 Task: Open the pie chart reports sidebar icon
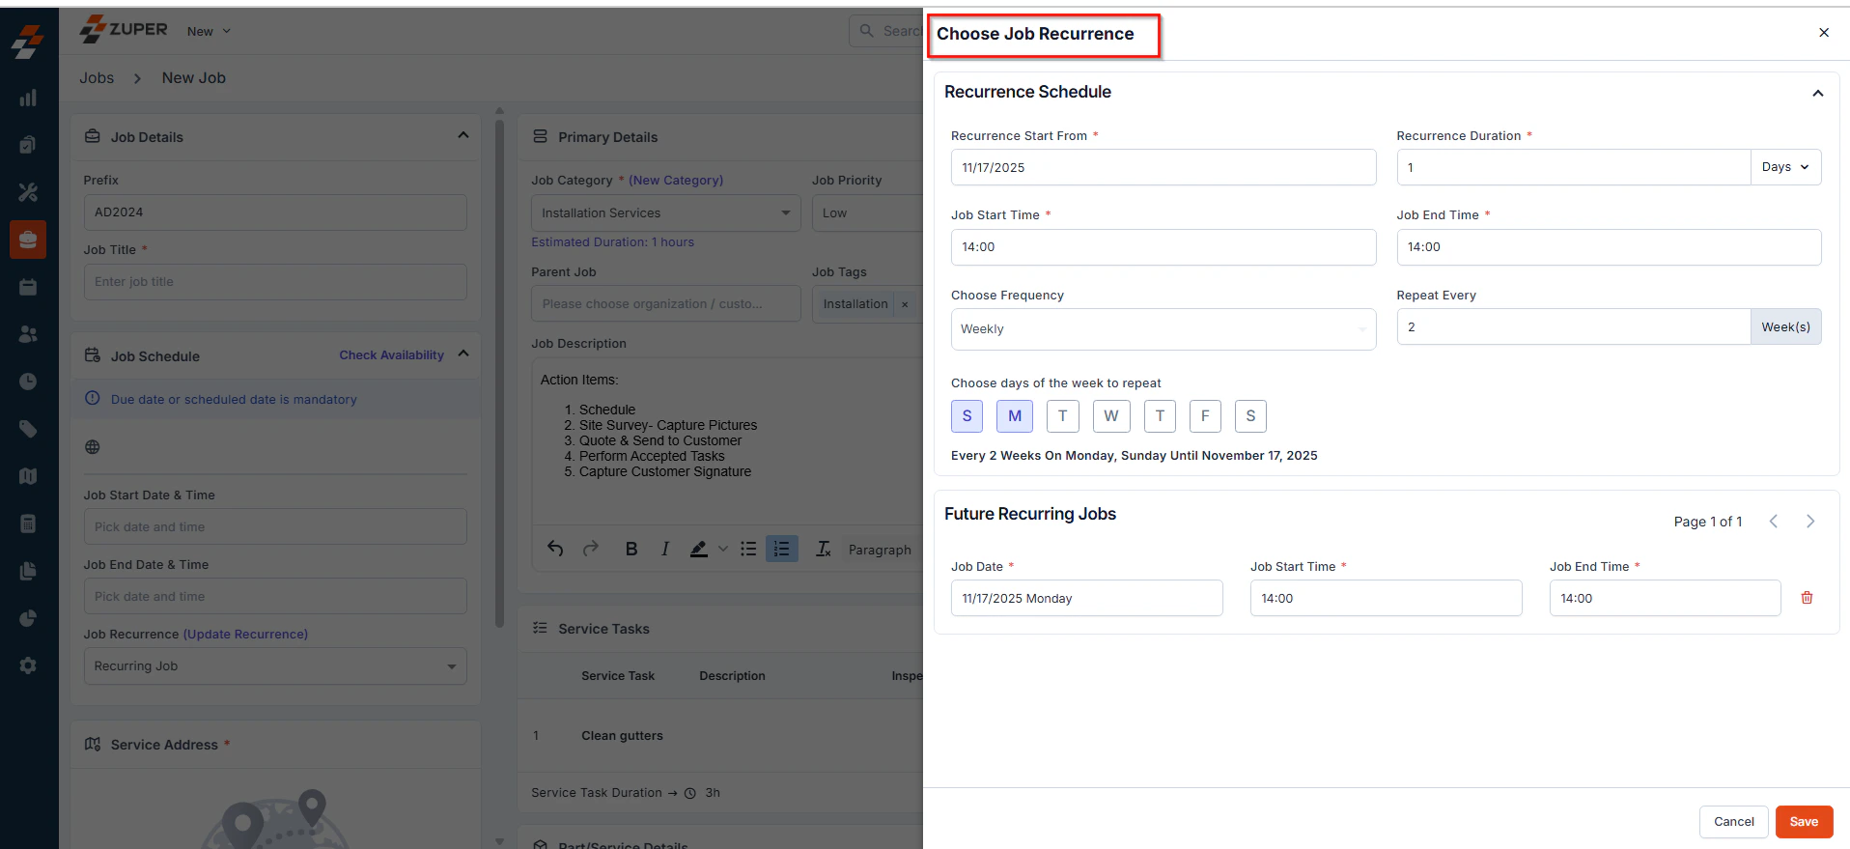tap(28, 618)
